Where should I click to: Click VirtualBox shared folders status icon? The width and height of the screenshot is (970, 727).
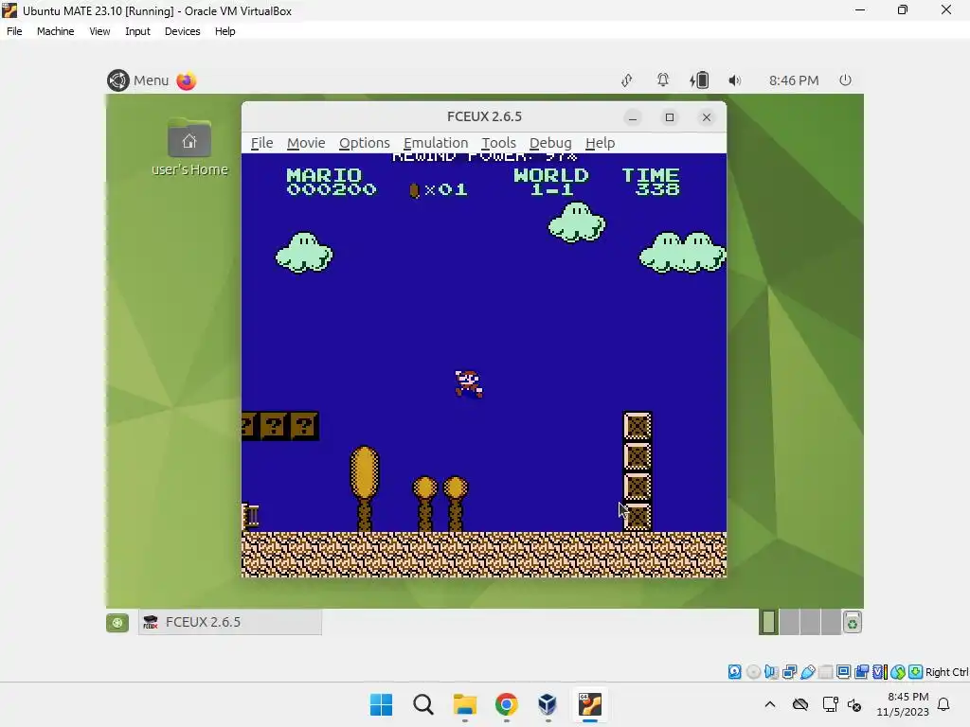[825, 672]
